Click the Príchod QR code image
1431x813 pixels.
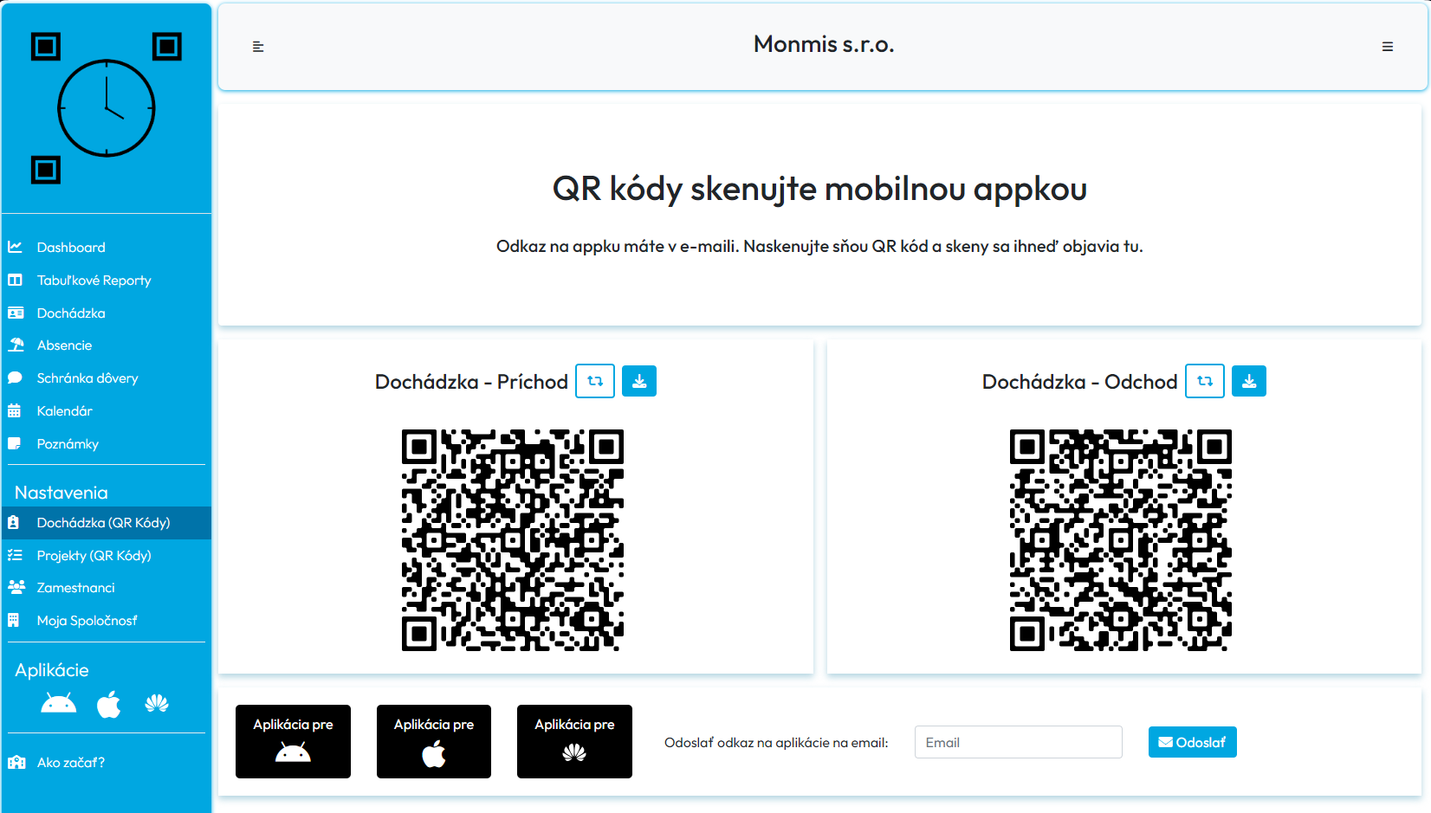click(x=513, y=540)
